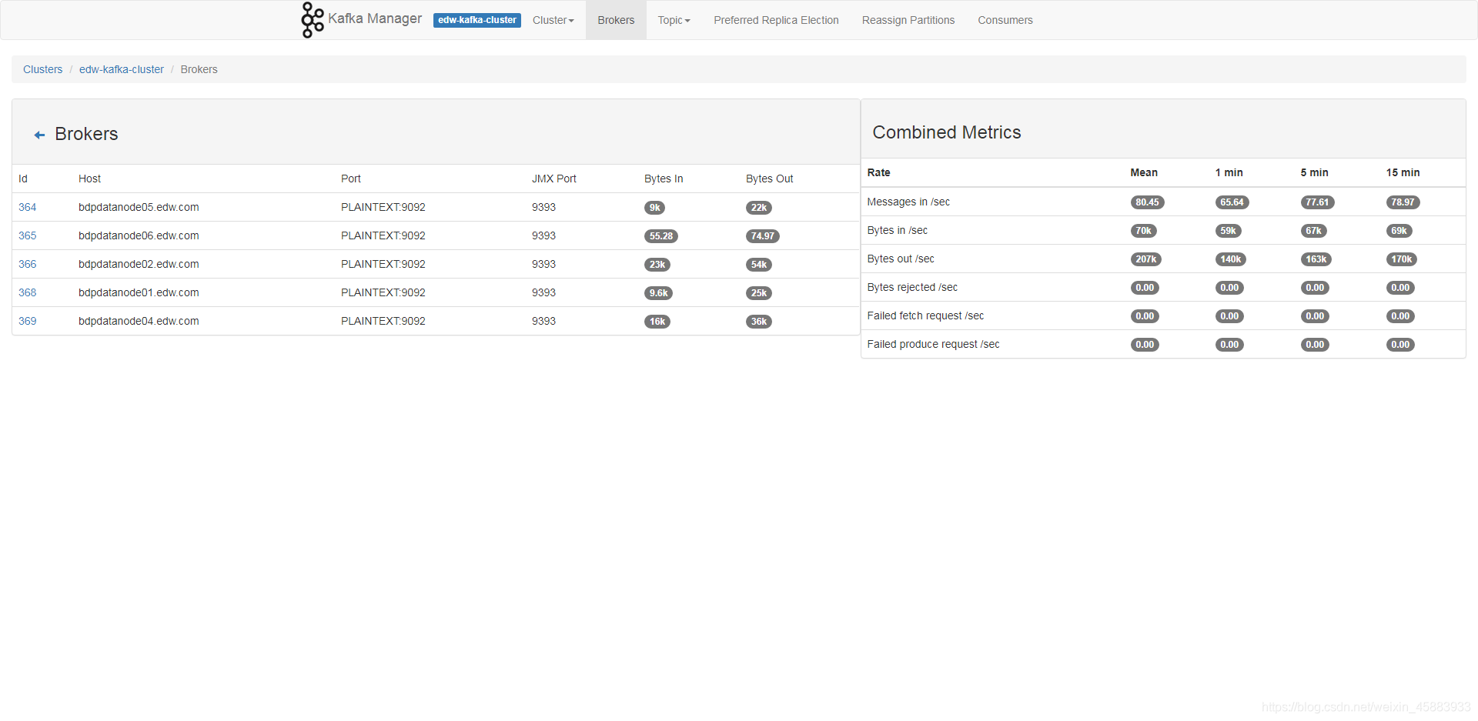
Task: Click Messages in 15 min 78.97 badge
Action: [1403, 202]
